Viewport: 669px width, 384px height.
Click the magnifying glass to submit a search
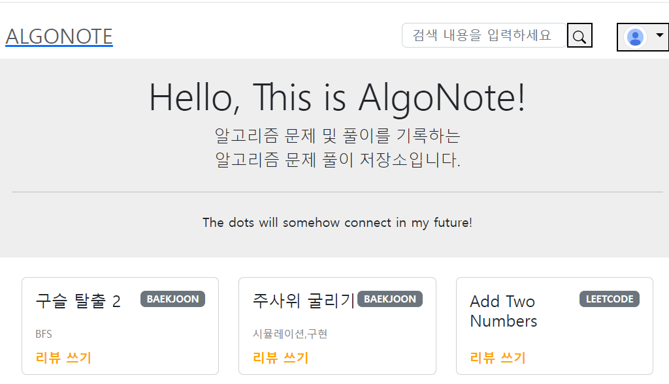(579, 35)
